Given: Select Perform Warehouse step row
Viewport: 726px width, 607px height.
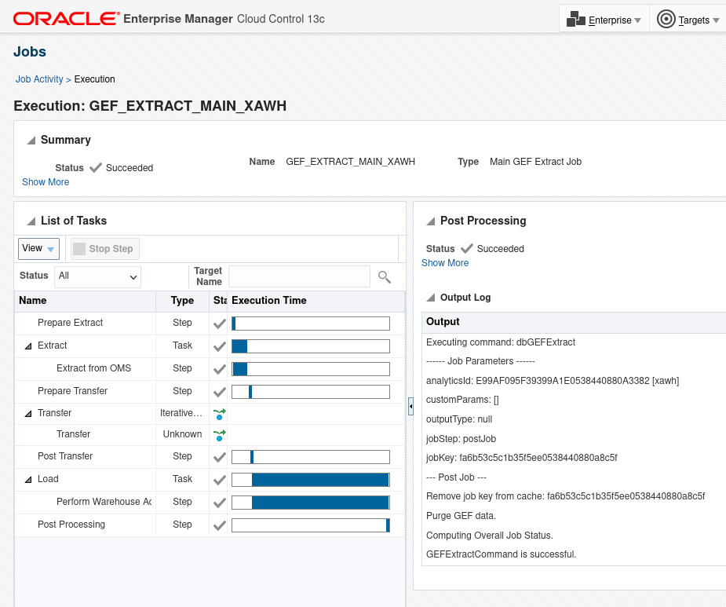Looking at the screenshot, I should 210,503.
